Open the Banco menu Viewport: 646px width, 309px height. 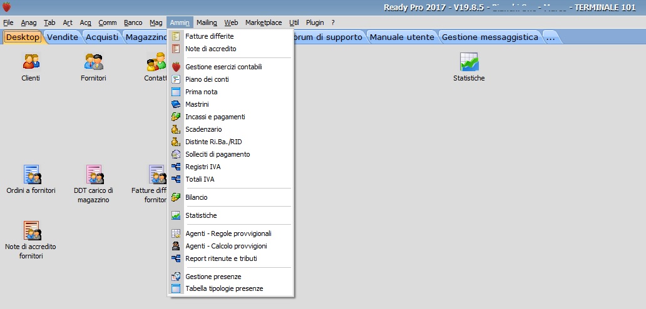pyautogui.click(x=133, y=22)
